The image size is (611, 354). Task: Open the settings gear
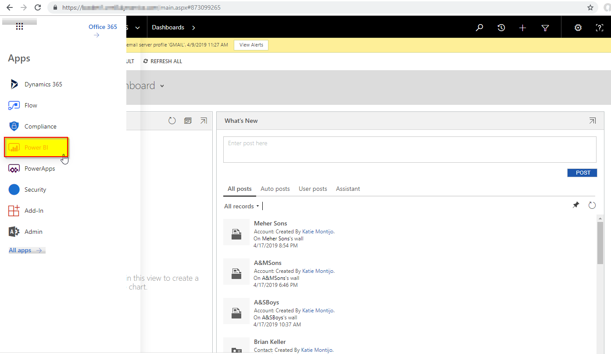pyautogui.click(x=578, y=28)
